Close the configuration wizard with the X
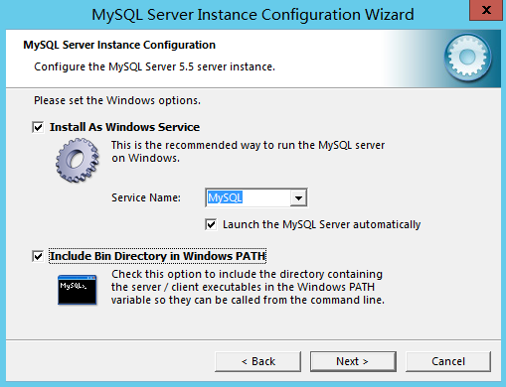The height and width of the screenshot is (387, 506). 486,10
